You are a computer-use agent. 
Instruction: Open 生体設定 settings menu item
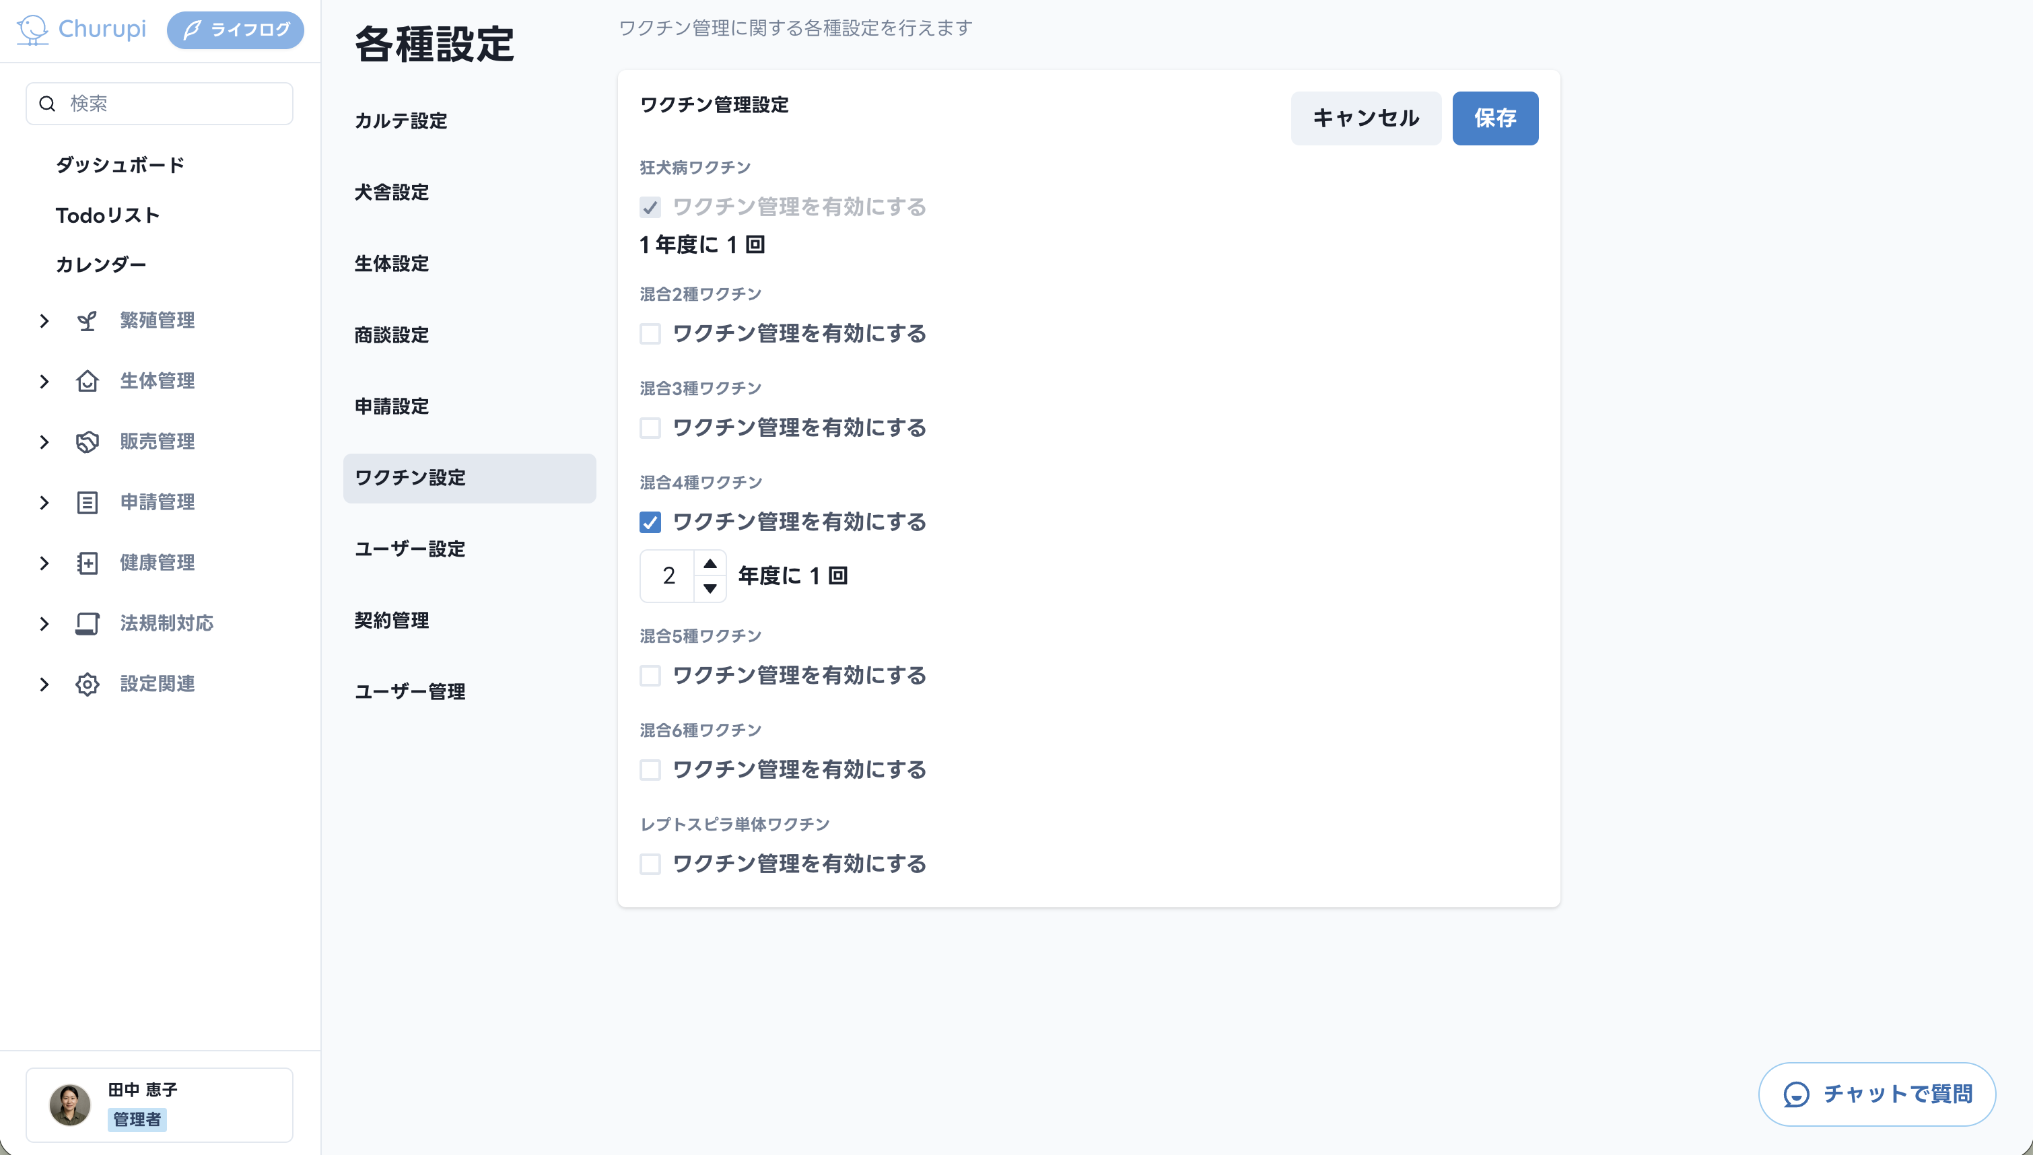pyautogui.click(x=470, y=264)
